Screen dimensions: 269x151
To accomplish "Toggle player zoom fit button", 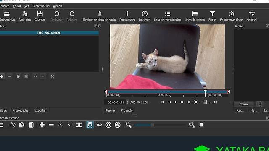I will [195, 102].
